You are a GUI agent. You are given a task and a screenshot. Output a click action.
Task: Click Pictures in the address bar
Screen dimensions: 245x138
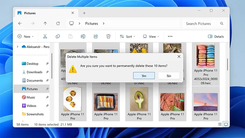[91, 24]
